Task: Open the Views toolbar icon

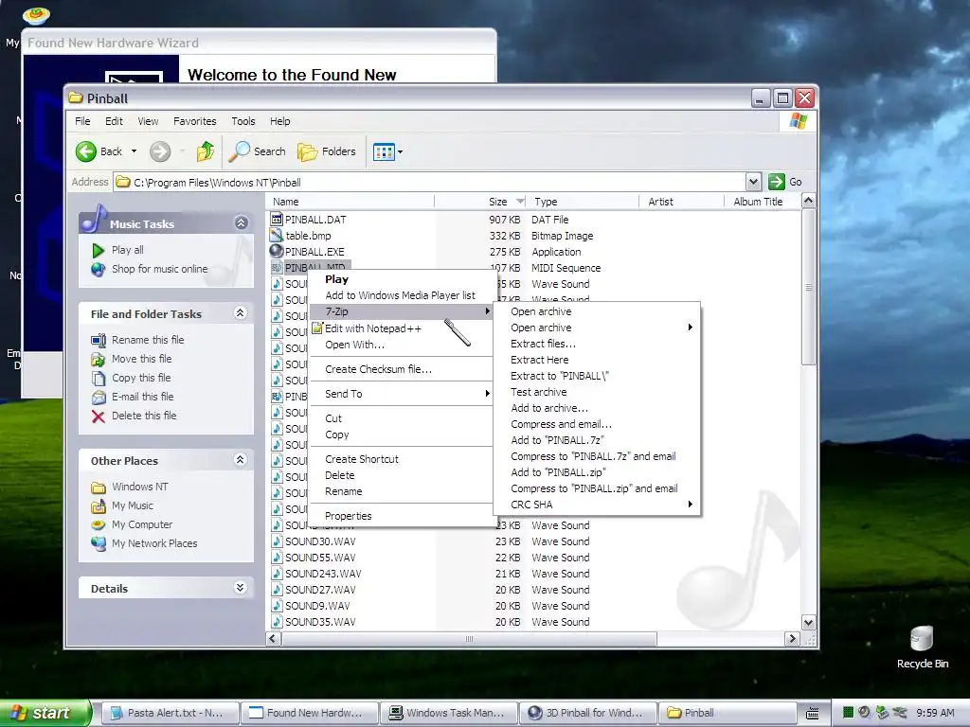Action: [x=384, y=151]
